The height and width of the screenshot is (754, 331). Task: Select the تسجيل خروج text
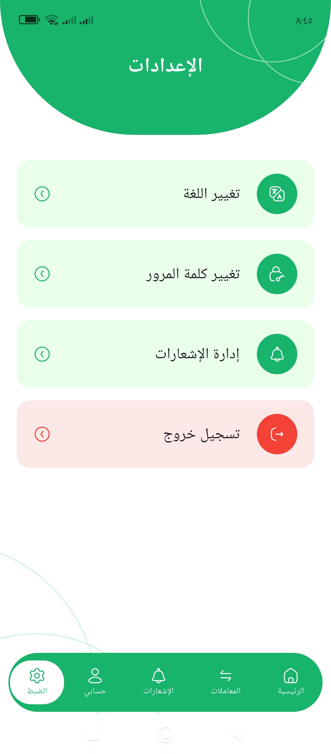(x=202, y=435)
